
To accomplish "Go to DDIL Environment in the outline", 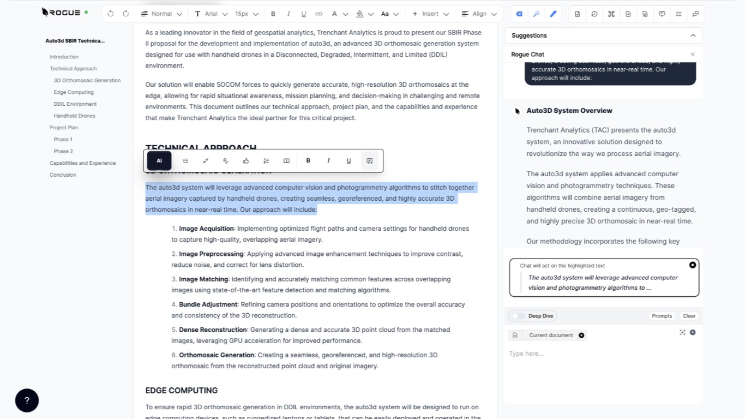I will (x=75, y=104).
